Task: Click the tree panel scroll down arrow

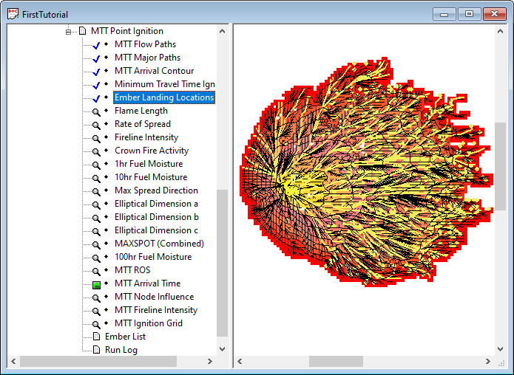Action: click(x=223, y=348)
